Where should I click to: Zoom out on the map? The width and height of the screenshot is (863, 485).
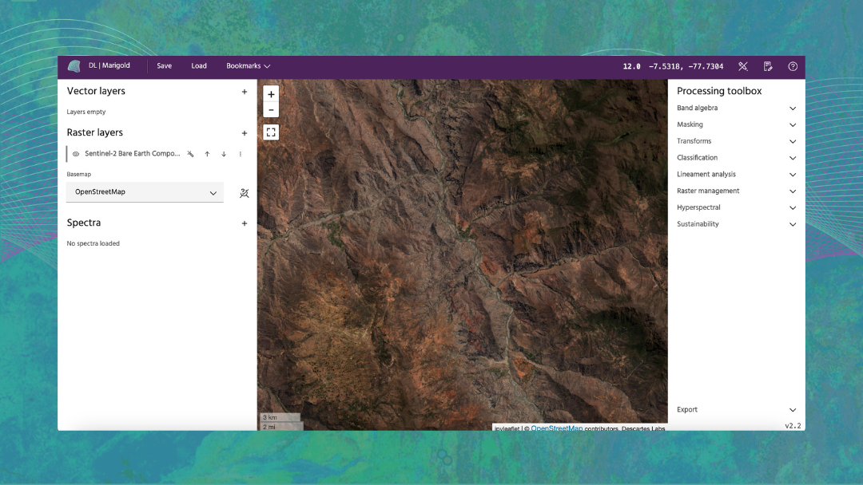[271, 110]
